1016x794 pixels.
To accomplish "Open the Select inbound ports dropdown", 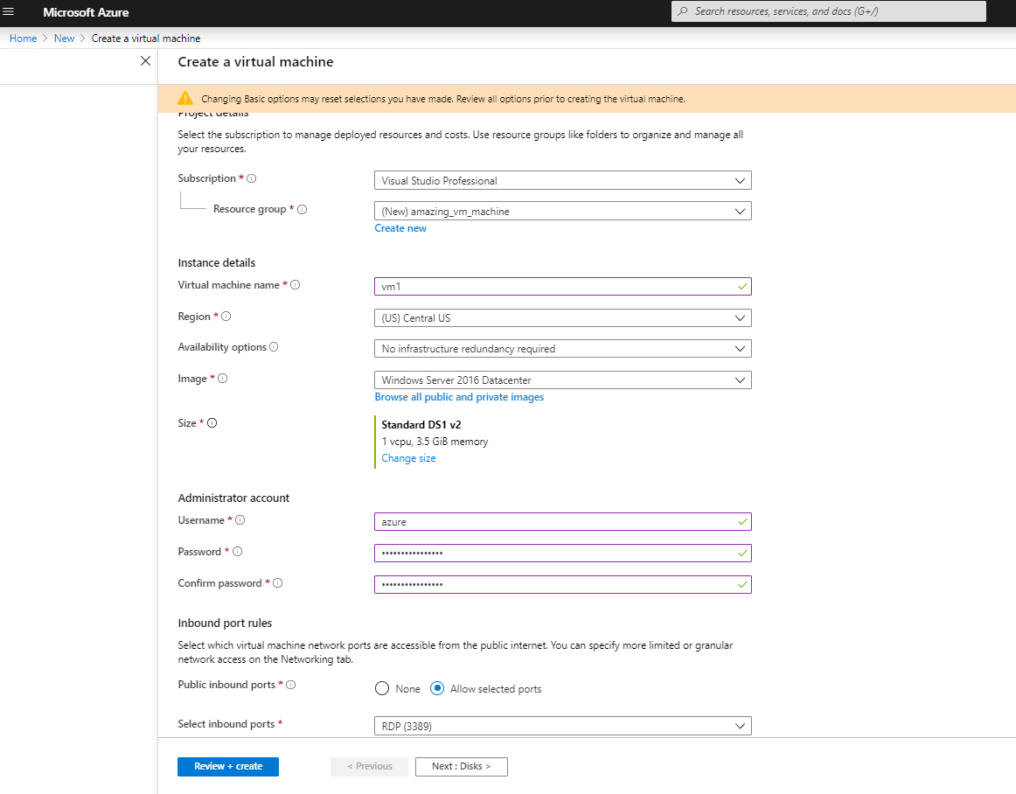I will (562, 725).
